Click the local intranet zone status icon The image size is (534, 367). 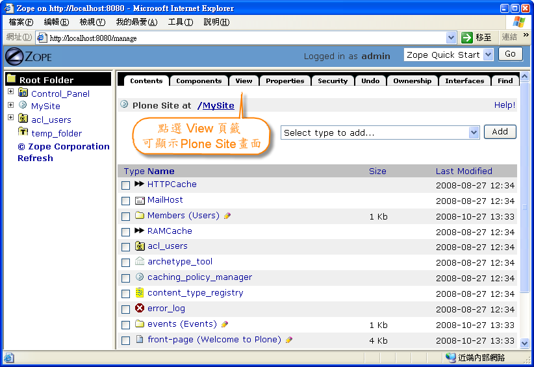click(x=451, y=357)
